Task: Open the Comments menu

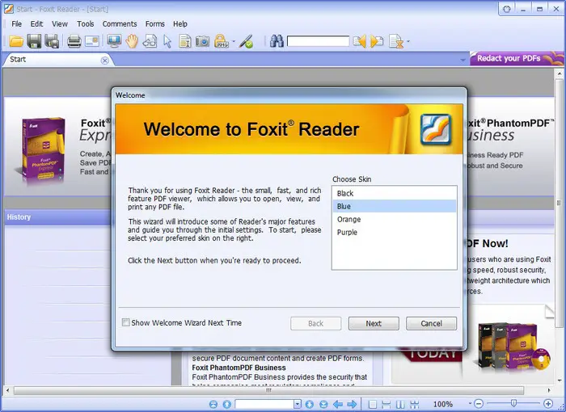Action: (120, 23)
